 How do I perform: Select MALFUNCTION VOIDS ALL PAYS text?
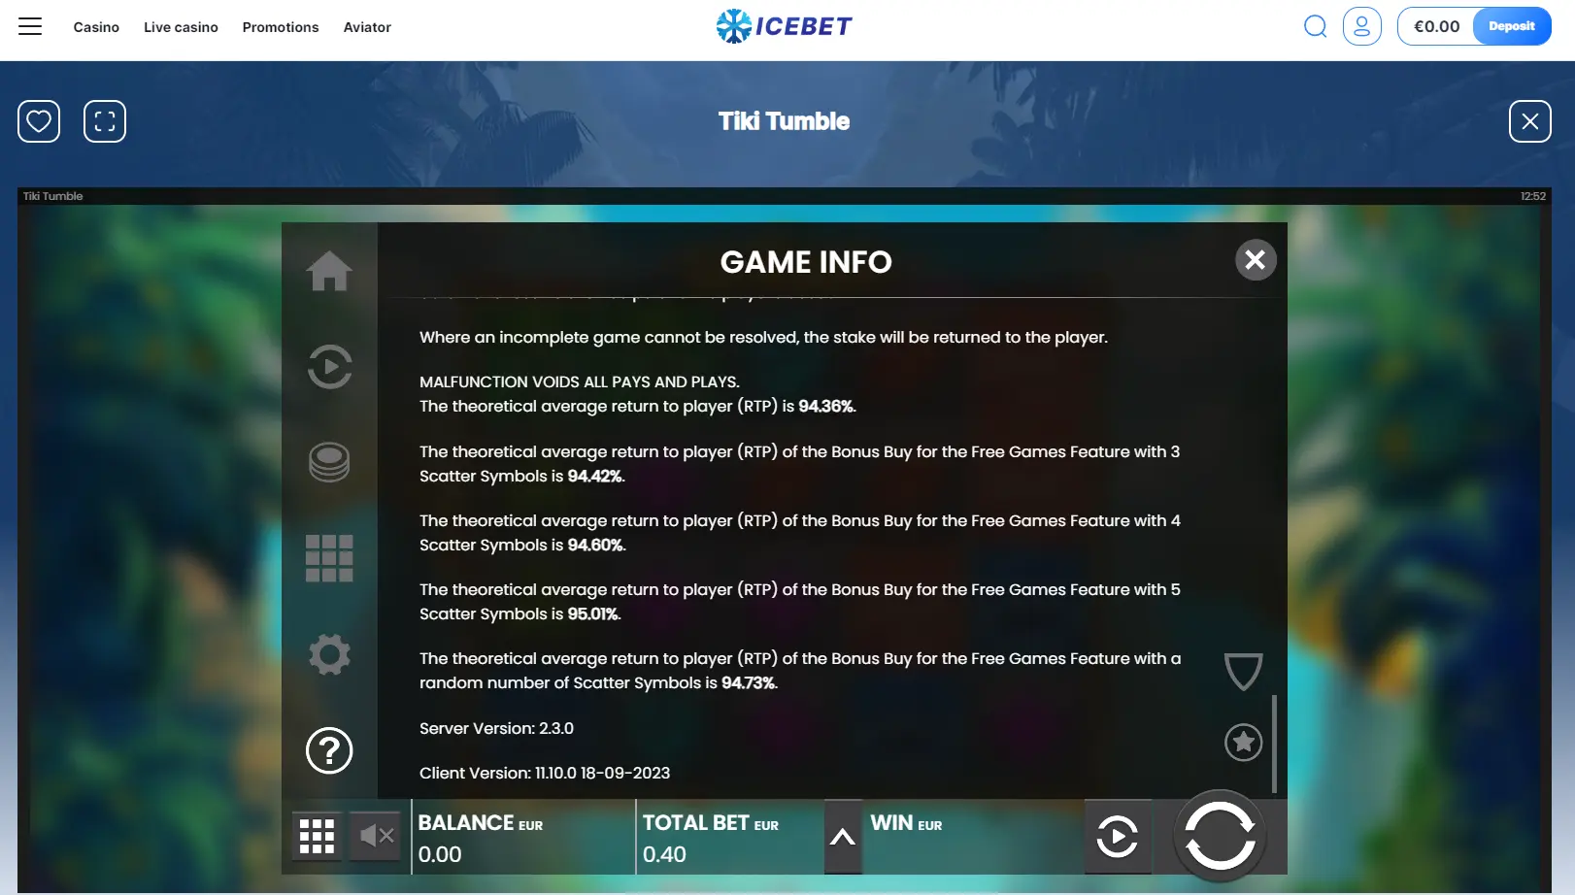click(579, 382)
